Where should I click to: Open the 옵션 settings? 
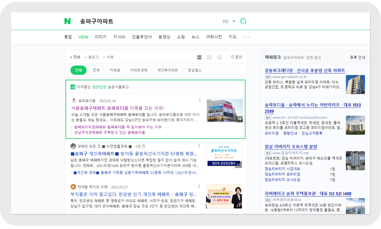tap(236, 57)
